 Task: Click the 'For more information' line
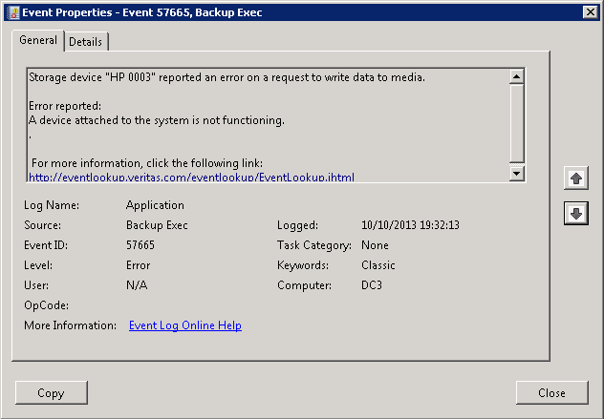coord(147,163)
